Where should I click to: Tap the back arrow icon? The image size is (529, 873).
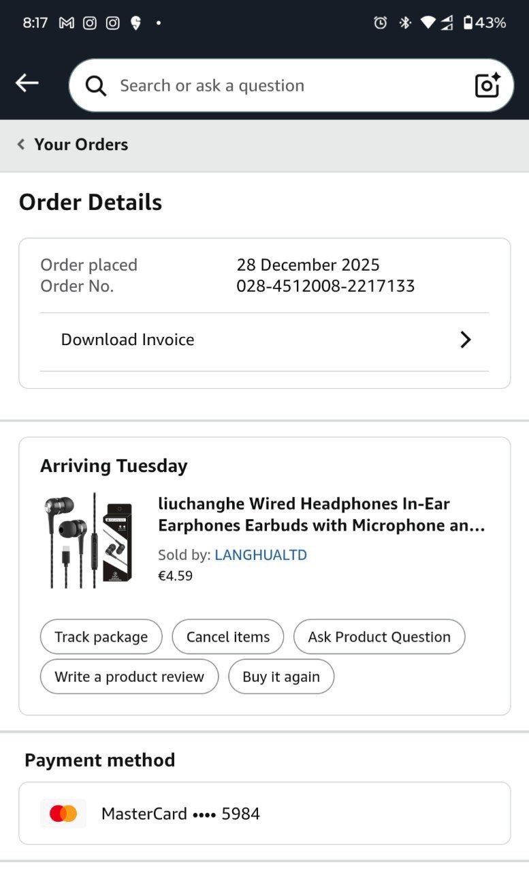click(27, 83)
